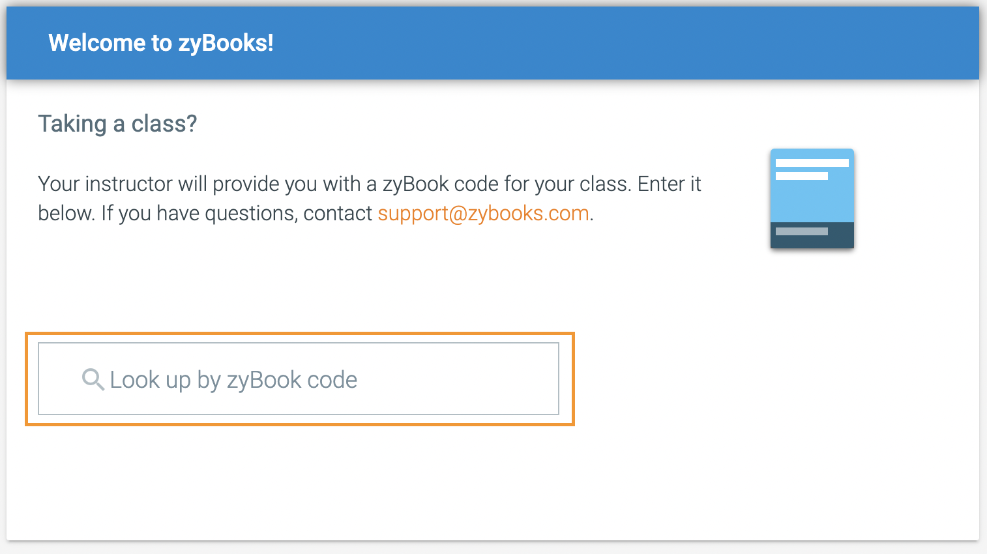The width and height of the screenshot is (987, 554).
Task: Open the support@zybooks.com email link
Action: pos(483,213)
